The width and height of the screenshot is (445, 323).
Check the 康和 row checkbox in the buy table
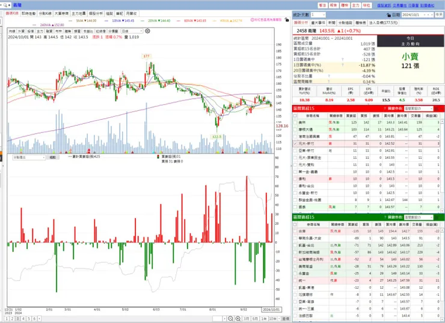pos(295,179)
